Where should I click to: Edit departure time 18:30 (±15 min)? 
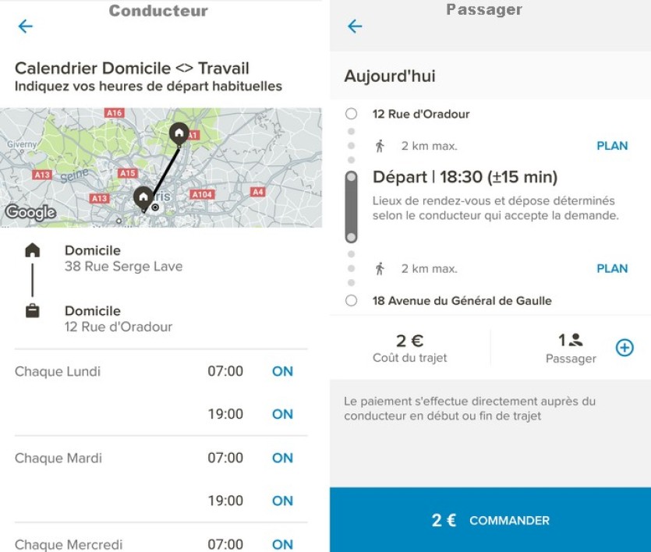pos(465,177)
